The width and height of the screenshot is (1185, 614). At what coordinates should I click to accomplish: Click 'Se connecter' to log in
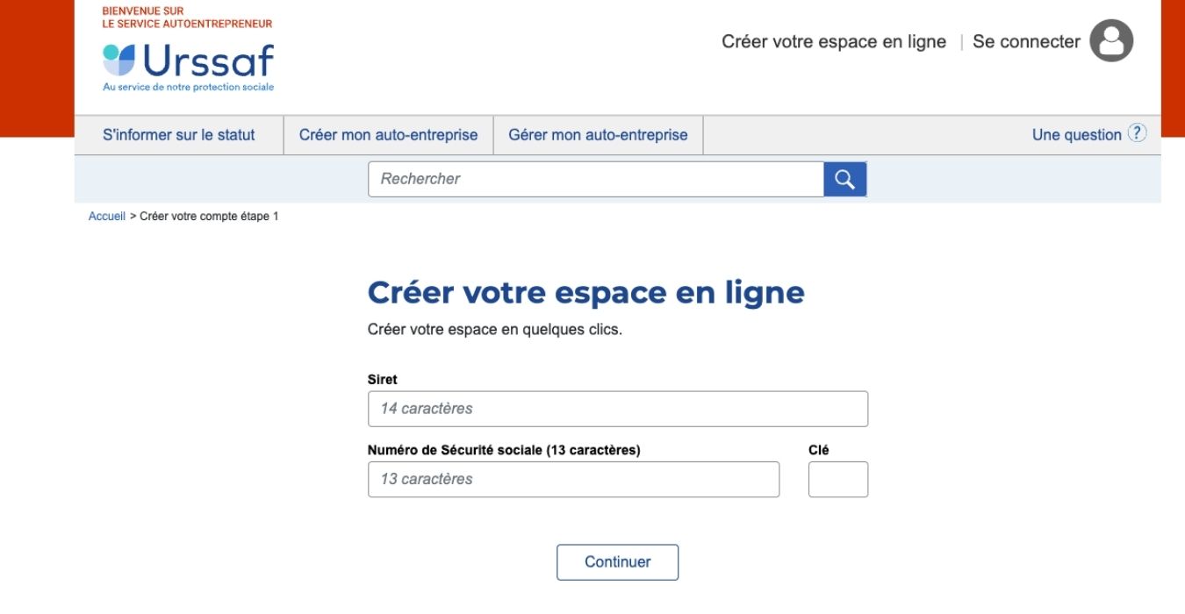click(x=1025, y=40)
